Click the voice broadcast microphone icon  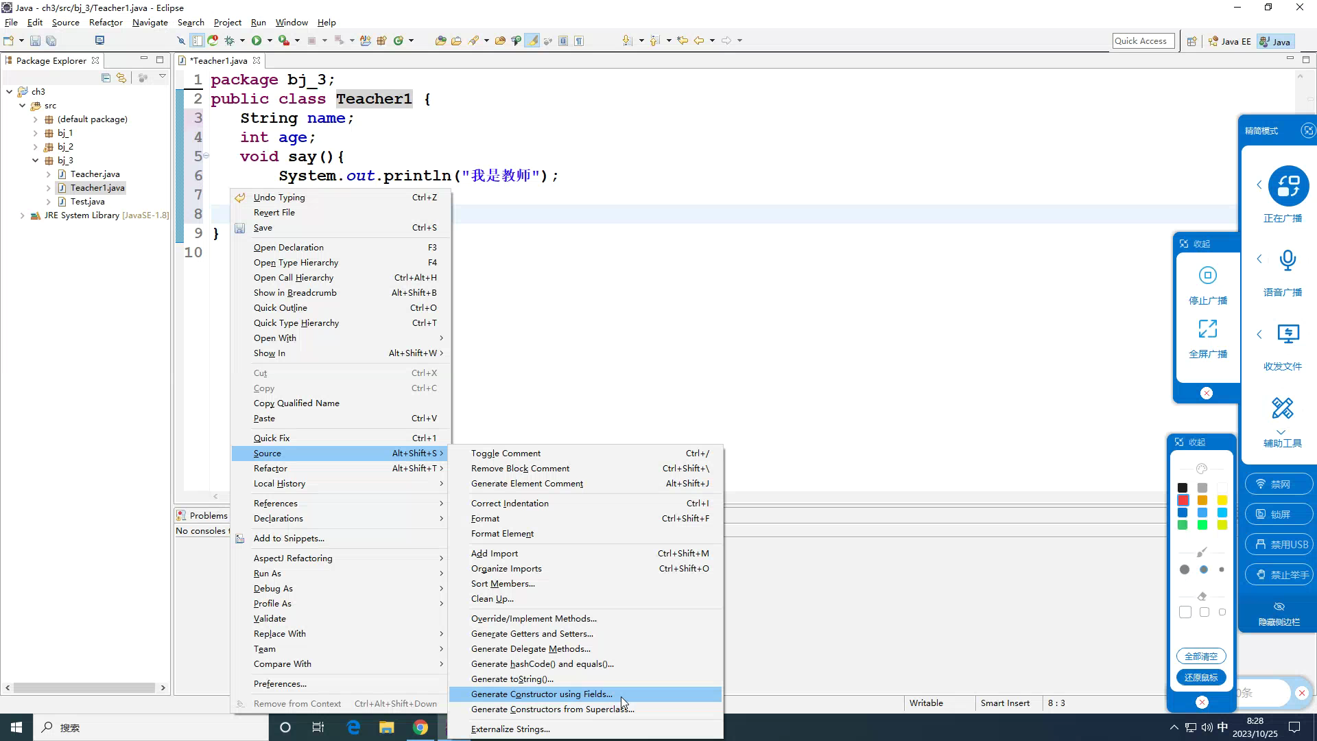click(x=1288, y=260)
